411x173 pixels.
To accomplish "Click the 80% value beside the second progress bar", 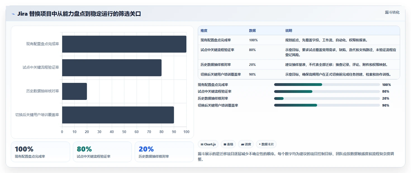I will [386, 92].
